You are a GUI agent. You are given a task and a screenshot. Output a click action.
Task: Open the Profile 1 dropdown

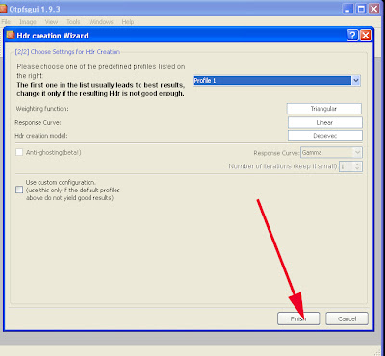click(x=276, y=80)
